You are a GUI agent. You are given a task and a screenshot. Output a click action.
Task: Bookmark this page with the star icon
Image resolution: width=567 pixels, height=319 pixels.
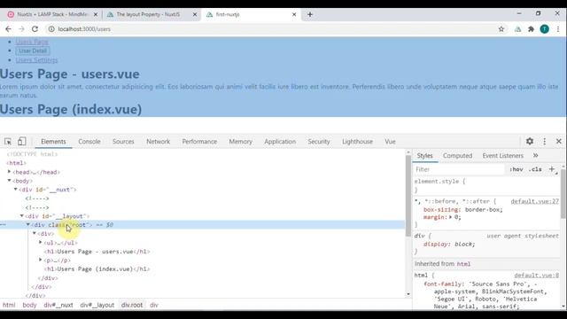pos(501,29)
